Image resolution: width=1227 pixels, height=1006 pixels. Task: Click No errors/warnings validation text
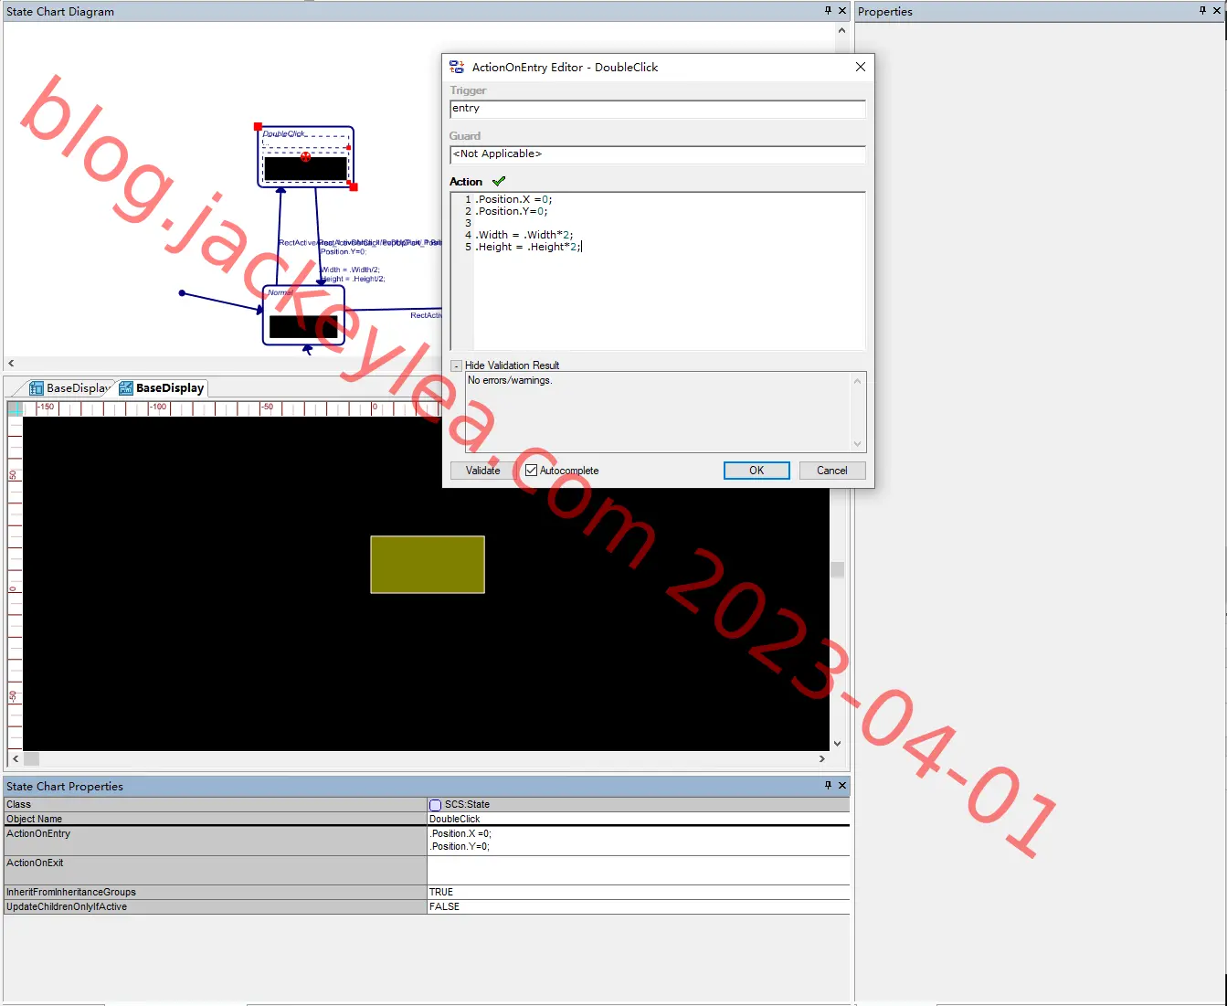tap(510, 381)
